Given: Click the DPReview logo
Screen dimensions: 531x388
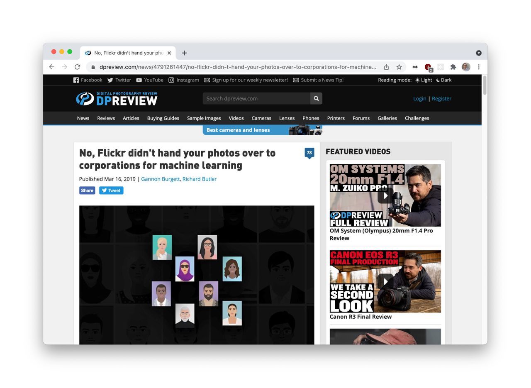Looking at the screenshot, I should point(117,99).
